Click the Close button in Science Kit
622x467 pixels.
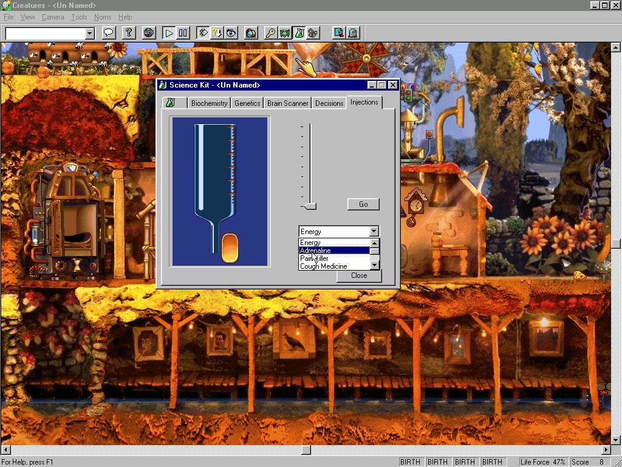[x=359, y=275]
